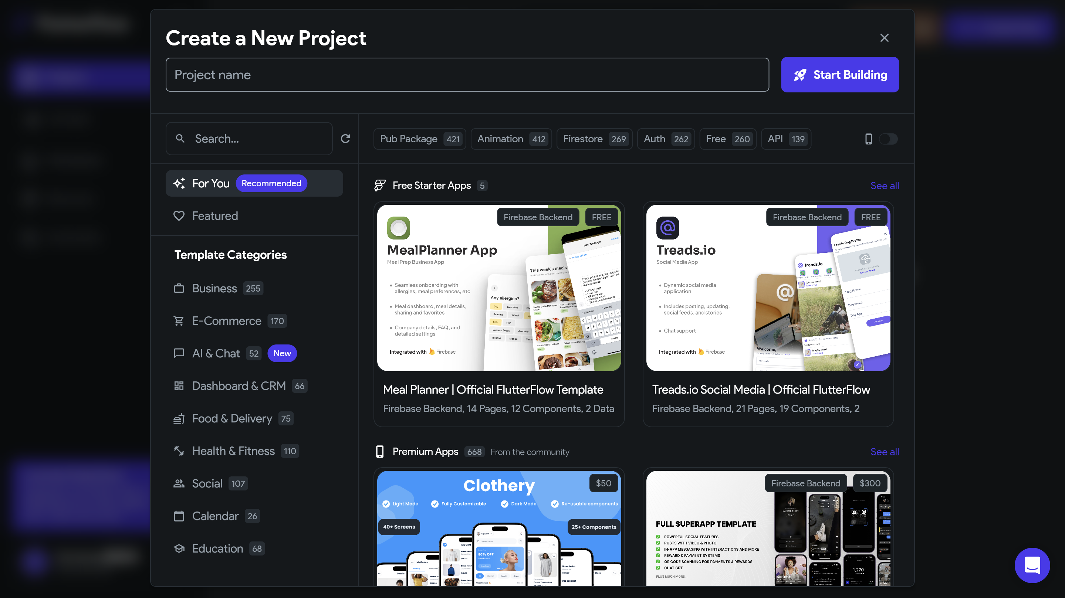Click the Calendar category icon
This screenshot has height=598, width=1065.
(179, 516)
